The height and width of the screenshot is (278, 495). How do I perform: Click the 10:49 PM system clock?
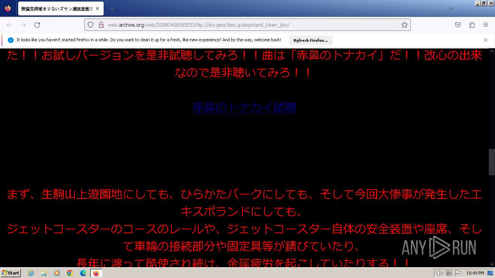click(x=475, y=273)
